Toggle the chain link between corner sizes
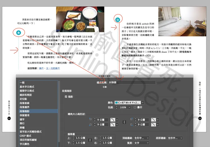 point(124,122)
